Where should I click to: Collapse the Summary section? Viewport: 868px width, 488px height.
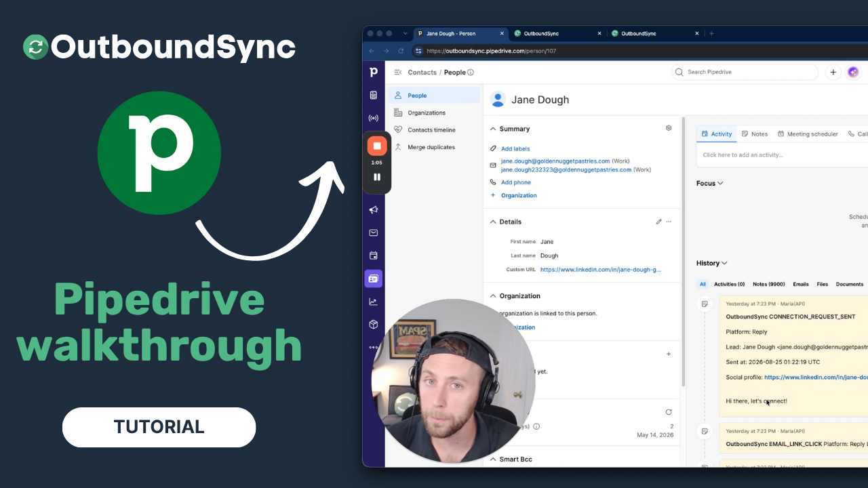pyautogui.click(x=493, y=129)
